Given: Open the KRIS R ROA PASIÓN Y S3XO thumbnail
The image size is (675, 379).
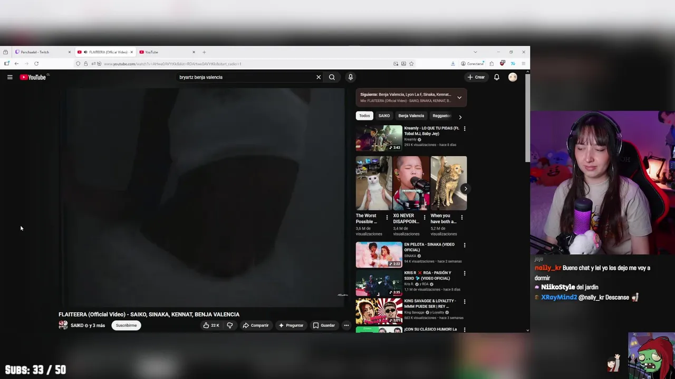Looking at the screenshot, I should [379, 283].
